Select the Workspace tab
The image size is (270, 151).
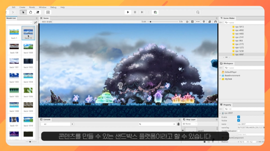(x=227, y=63)
